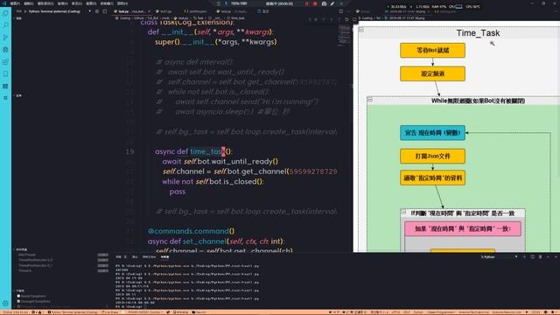Switch to the Problems tab in bottom panel

tap(121, 256)
